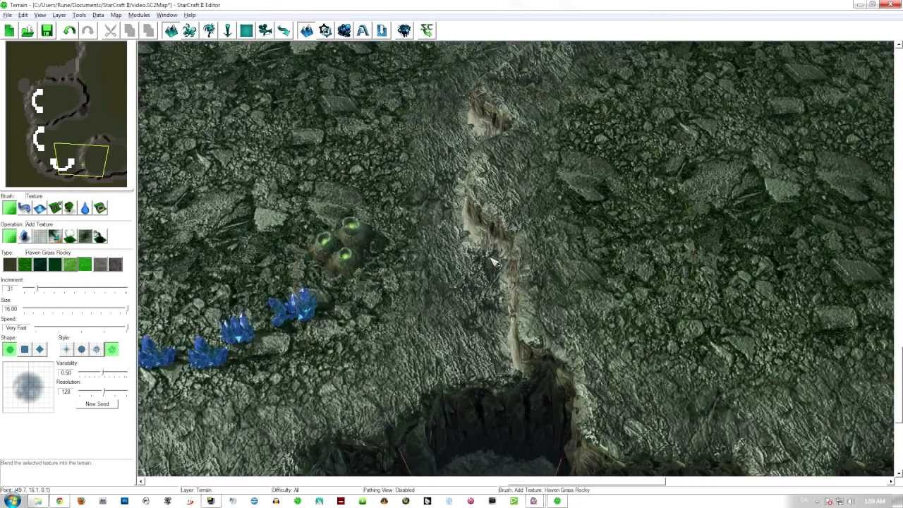Select circle brush shape

pyautogui.click(x=9, y=349)
